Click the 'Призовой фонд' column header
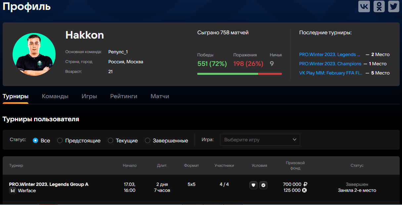The width and height of the screenshot is (402, 205). coord(295,165)
